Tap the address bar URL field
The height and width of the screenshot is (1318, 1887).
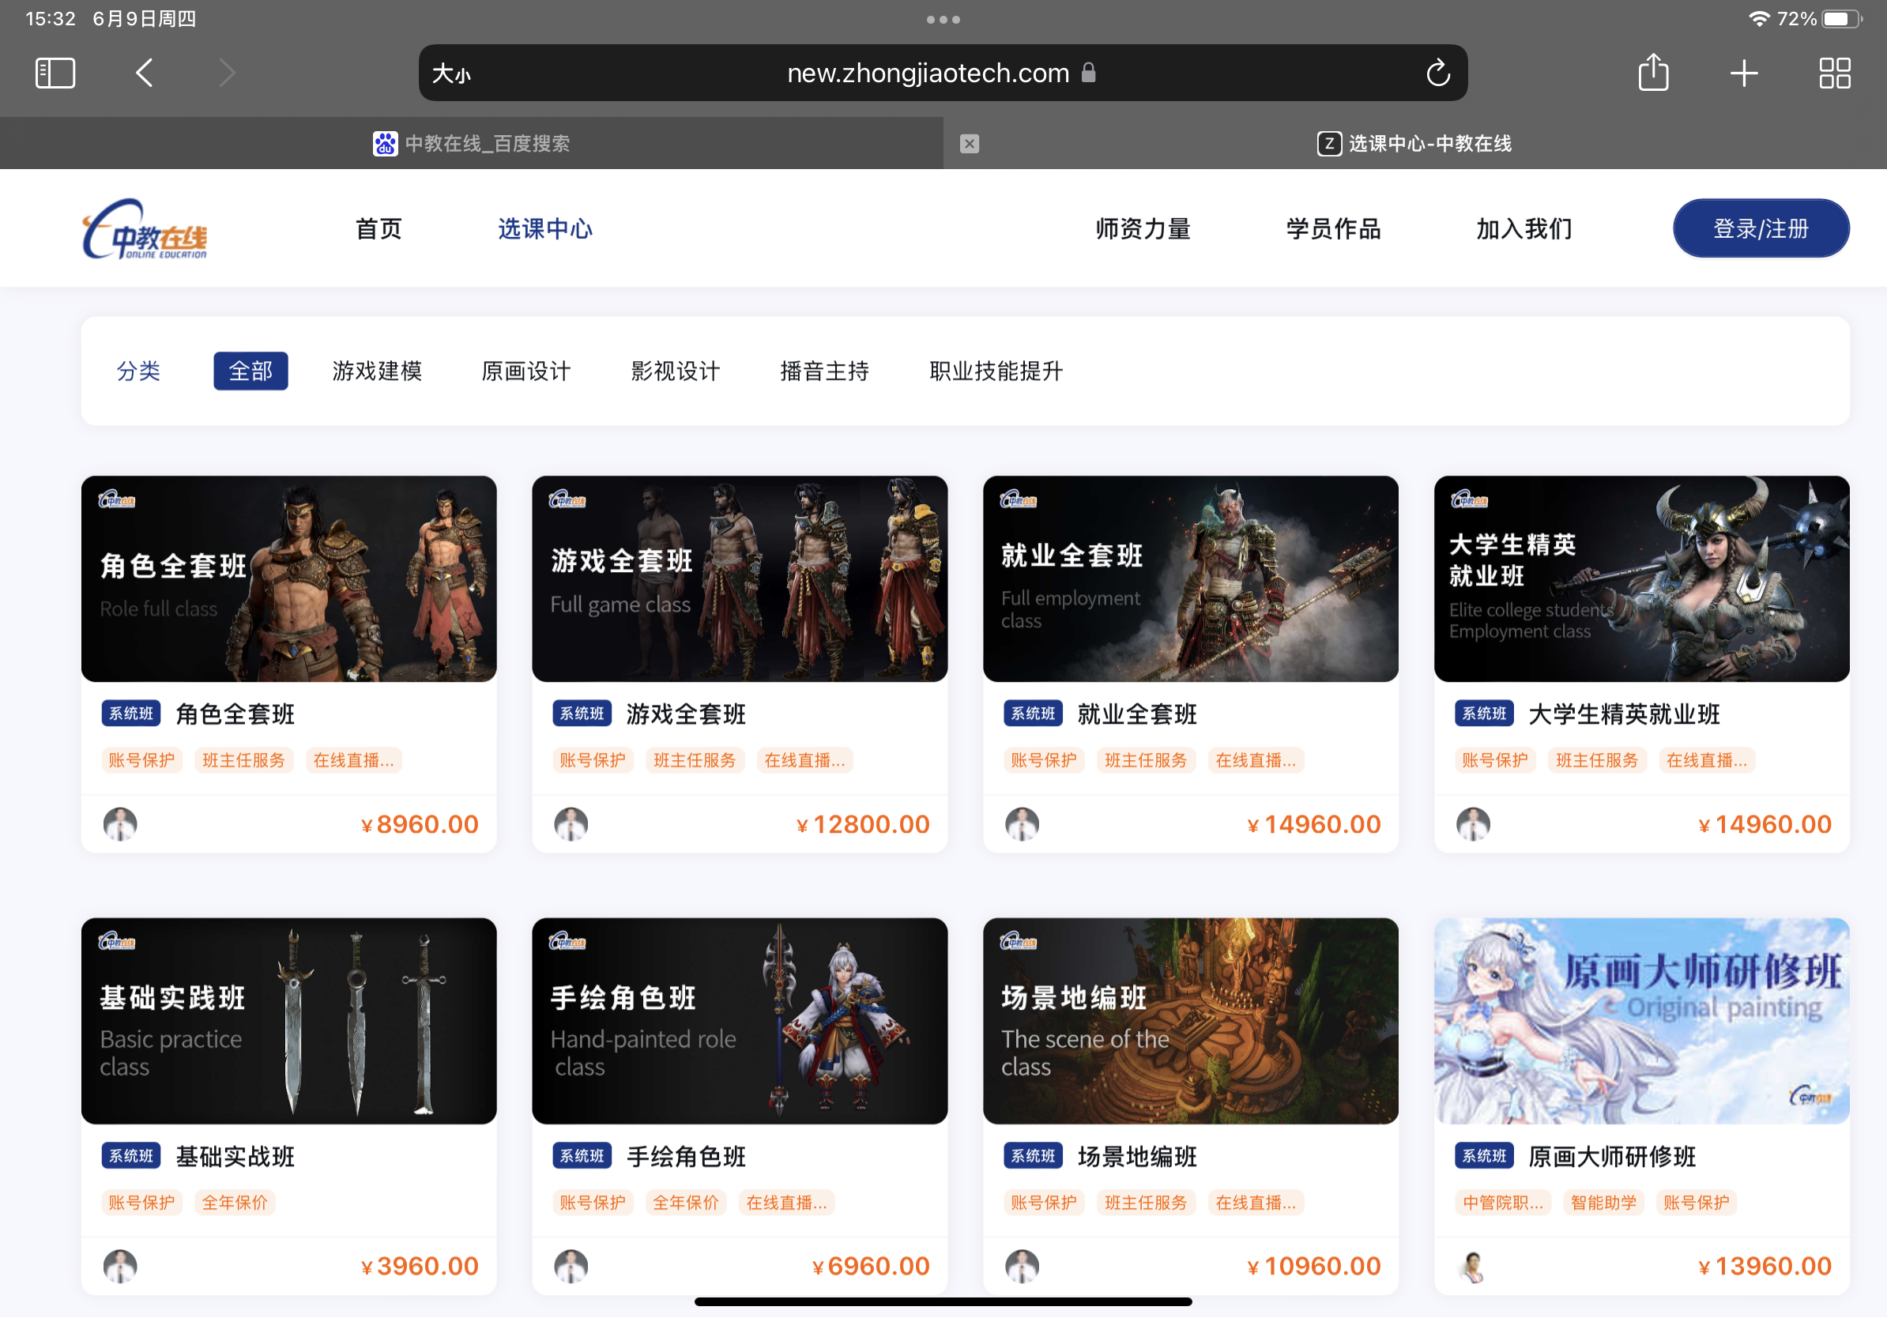coord(943,73)
